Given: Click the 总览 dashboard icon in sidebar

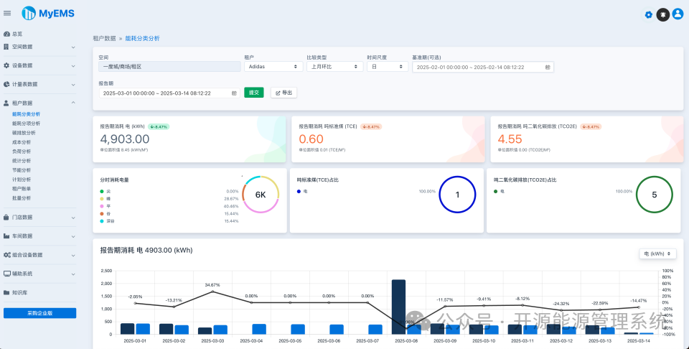Looking at the screenshot, I should point(6,34).
